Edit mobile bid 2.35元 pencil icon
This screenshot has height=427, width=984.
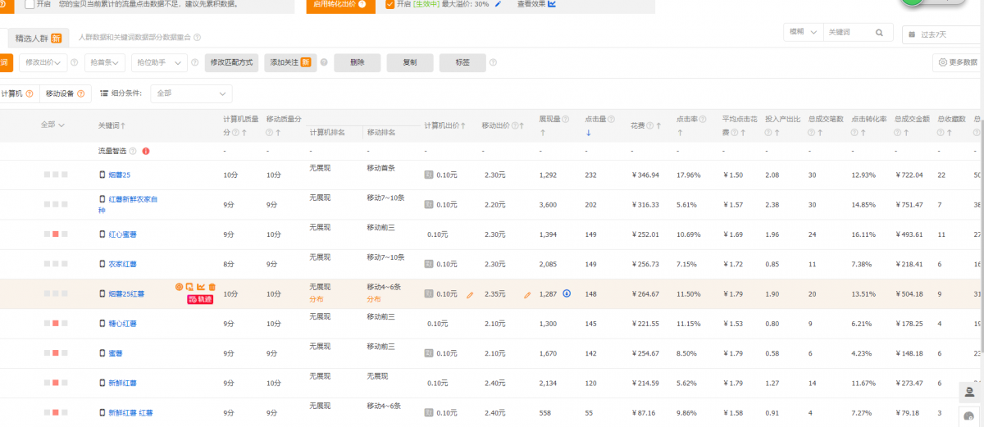[527, 294]
